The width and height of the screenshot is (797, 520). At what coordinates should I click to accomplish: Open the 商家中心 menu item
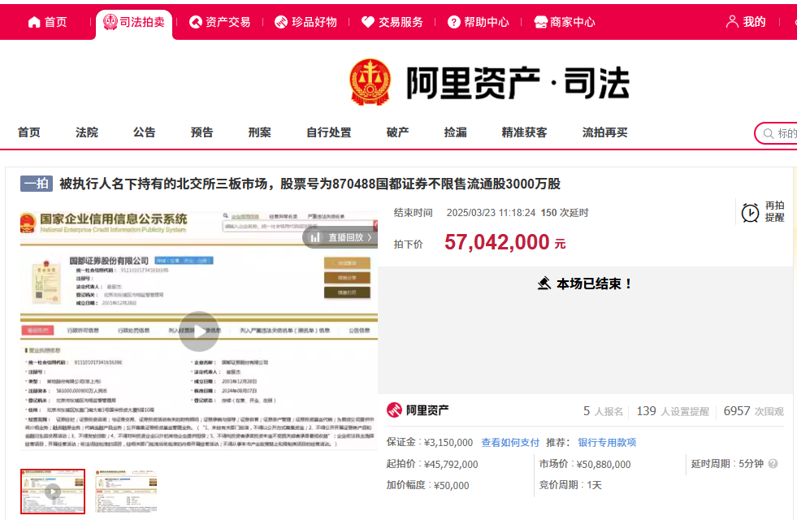coord(572,22)
